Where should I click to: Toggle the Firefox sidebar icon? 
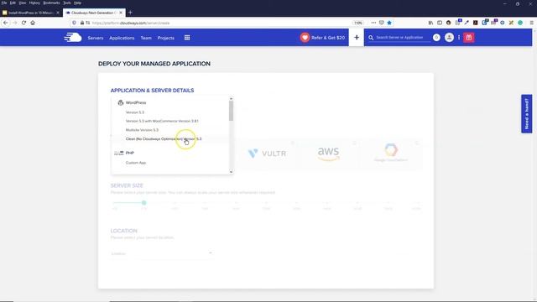[x=440, y=23]
